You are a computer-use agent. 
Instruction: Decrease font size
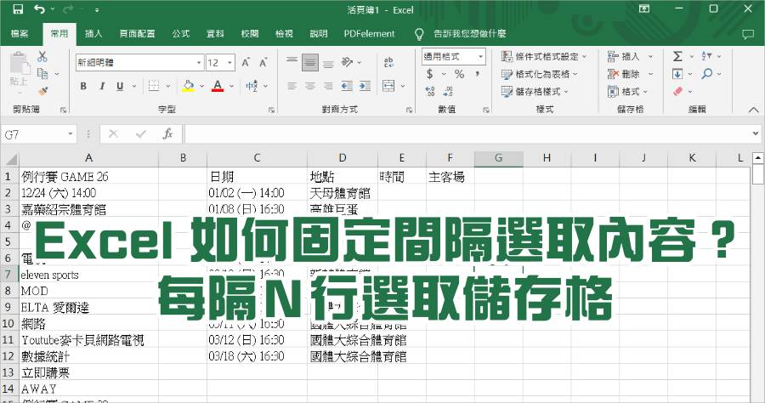tap(263, 62)
